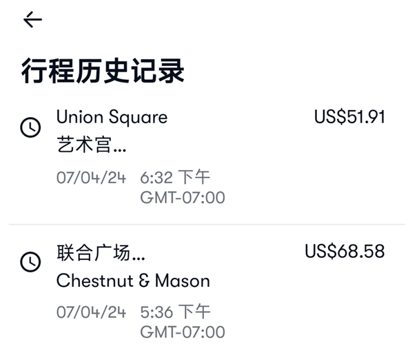Click the divider line between trips

(x=207, y=224)
